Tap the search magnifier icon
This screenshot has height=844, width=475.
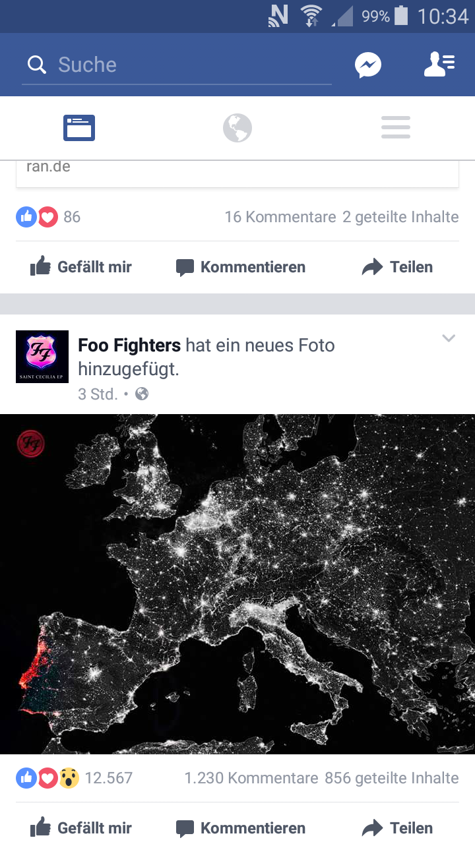tap(37, 65)
